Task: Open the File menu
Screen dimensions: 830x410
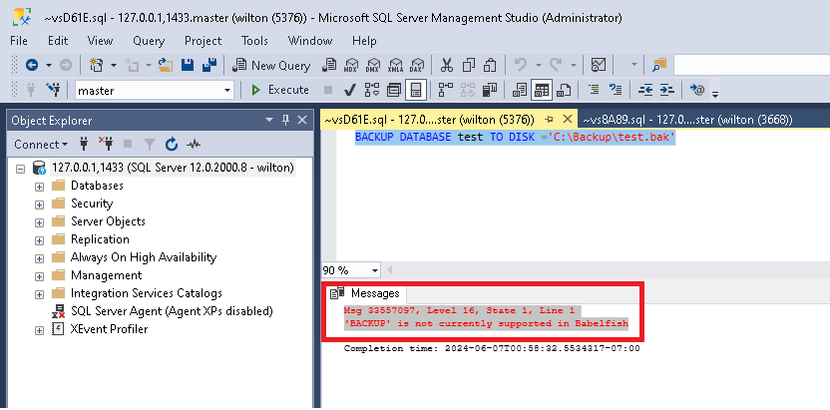Action: (19, 41)
